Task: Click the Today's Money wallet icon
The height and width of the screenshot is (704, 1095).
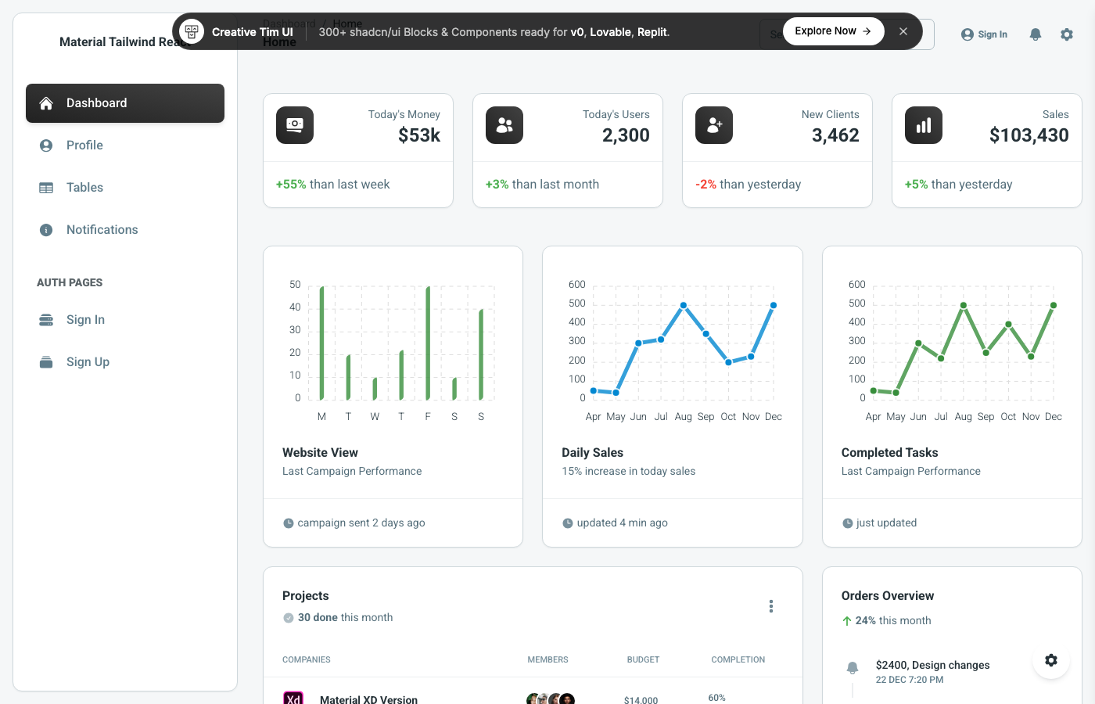Action: click(x=295, y=125)
